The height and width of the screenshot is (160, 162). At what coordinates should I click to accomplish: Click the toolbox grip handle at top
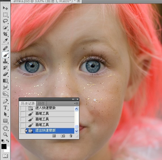click(x=5, y=3)
